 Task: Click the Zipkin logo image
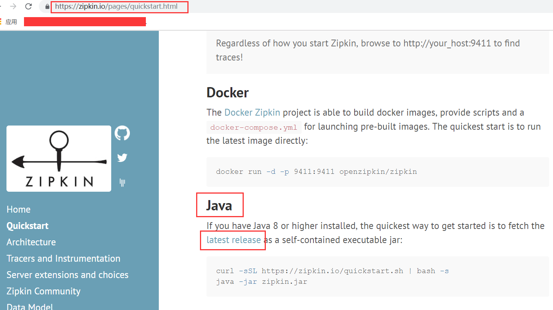[x=59, y=159]
